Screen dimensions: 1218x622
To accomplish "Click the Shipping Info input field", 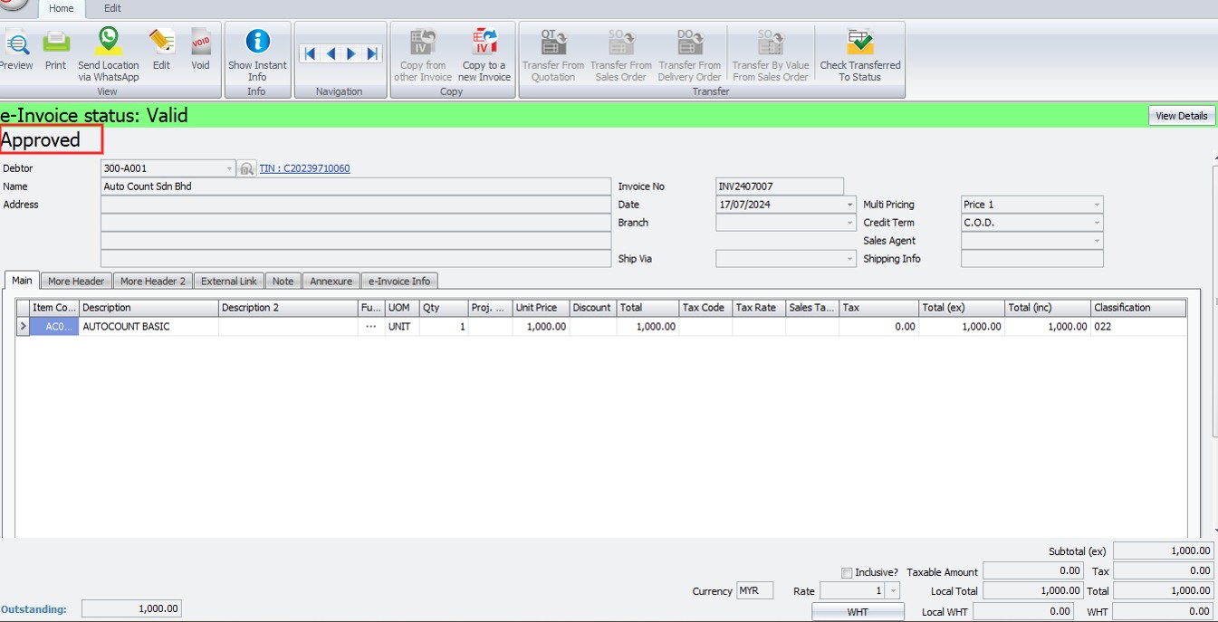I will 1031,259.
